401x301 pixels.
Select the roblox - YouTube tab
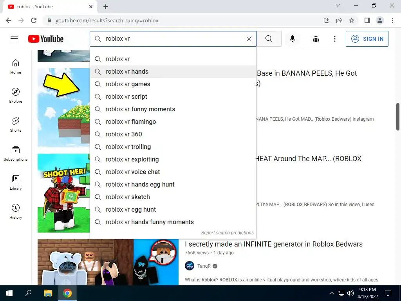tap(50, 7)
